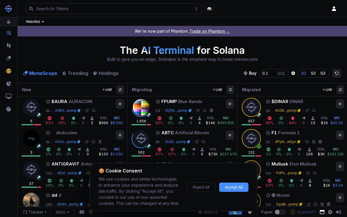Open FPUMP website globe icon
Image resolution: width=347 pixels, height=217 pixels.
pyautogui.click(x=211, y=111)
